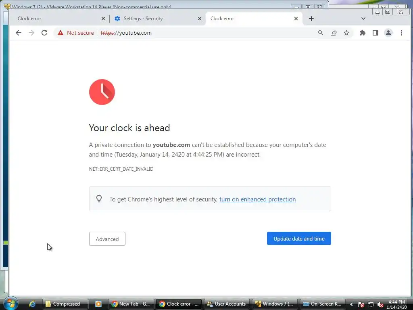
Task: Open turn on enhanced protection link
Action: (x=257, y=199)
